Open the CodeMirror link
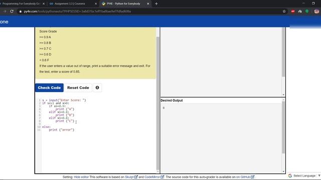Viewport: 321px width, 180px height. pyautogui.click(x=154, y=177)
